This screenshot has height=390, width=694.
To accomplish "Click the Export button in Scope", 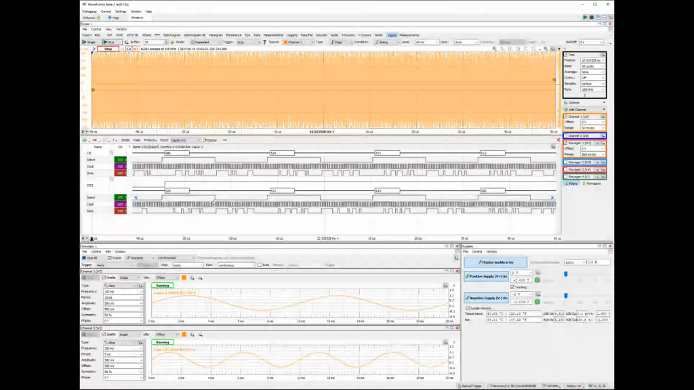I will (87, 35).
